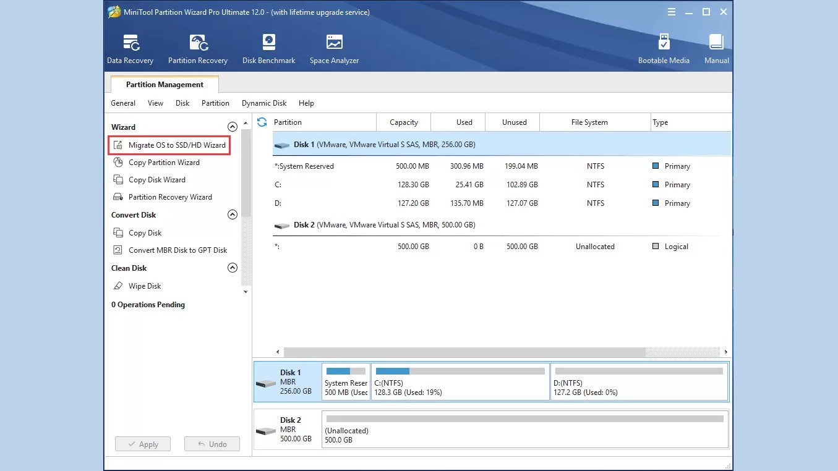This screenshot has width=838, height=471.
Task: Click the sidebar scroll up arrow
Action: coord(246,124)
